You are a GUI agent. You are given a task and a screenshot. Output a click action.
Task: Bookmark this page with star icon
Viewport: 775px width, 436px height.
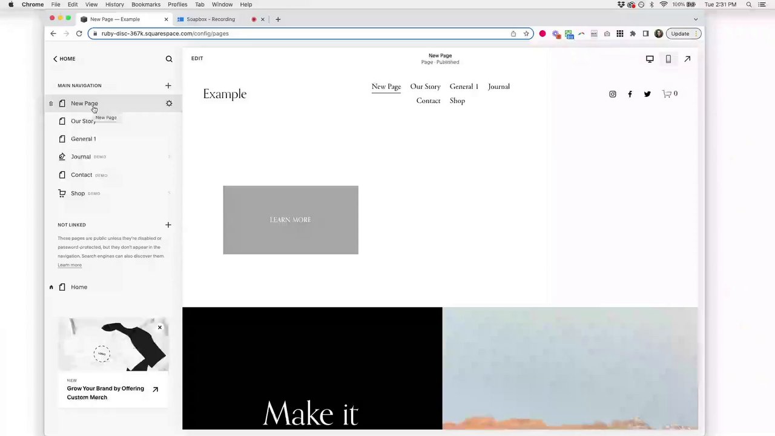(x=526, y=33)
